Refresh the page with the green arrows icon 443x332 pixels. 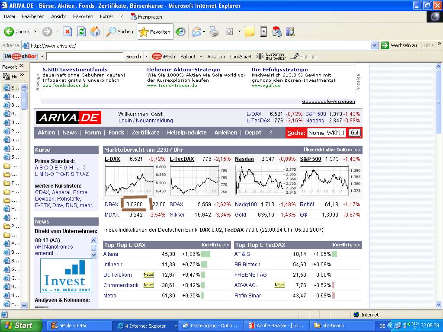81,32
